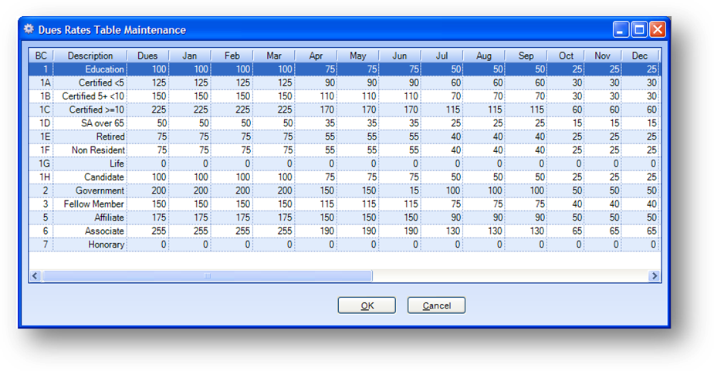Image resolution: width=714 pixels, height=371 pixels.
Task: Maximize the Dues Rates Table window
Action: coord(639,29)
